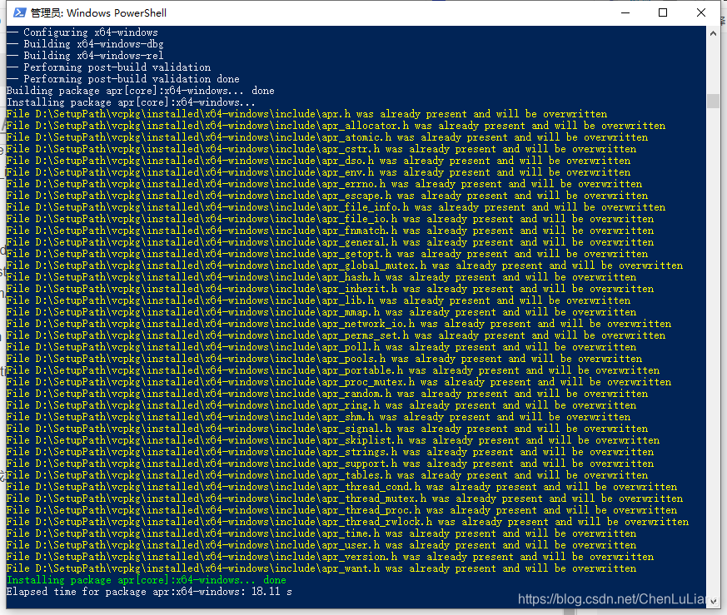Click the line mentioning apr_inherit.h

point(330,288)
